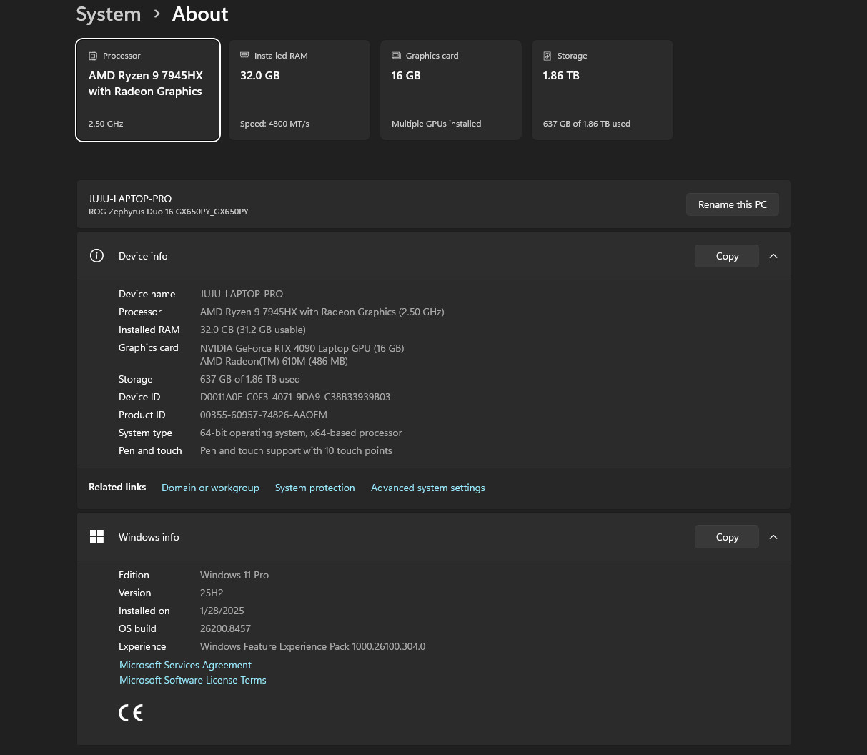Click the Storage drive icon
The width and height of the screenshot is (867, 755).
(548, 56)
